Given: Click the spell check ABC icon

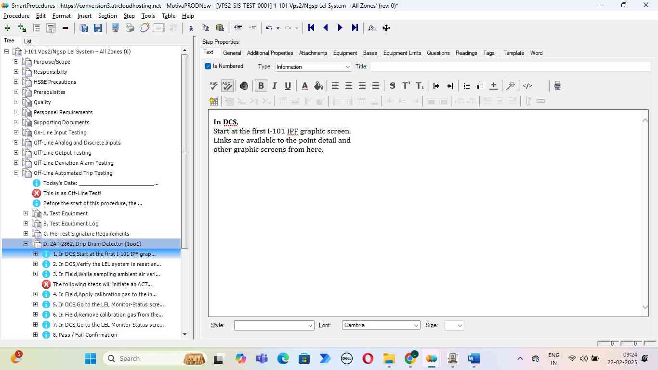Looking at the screenshot, I should tap(213, 86).
